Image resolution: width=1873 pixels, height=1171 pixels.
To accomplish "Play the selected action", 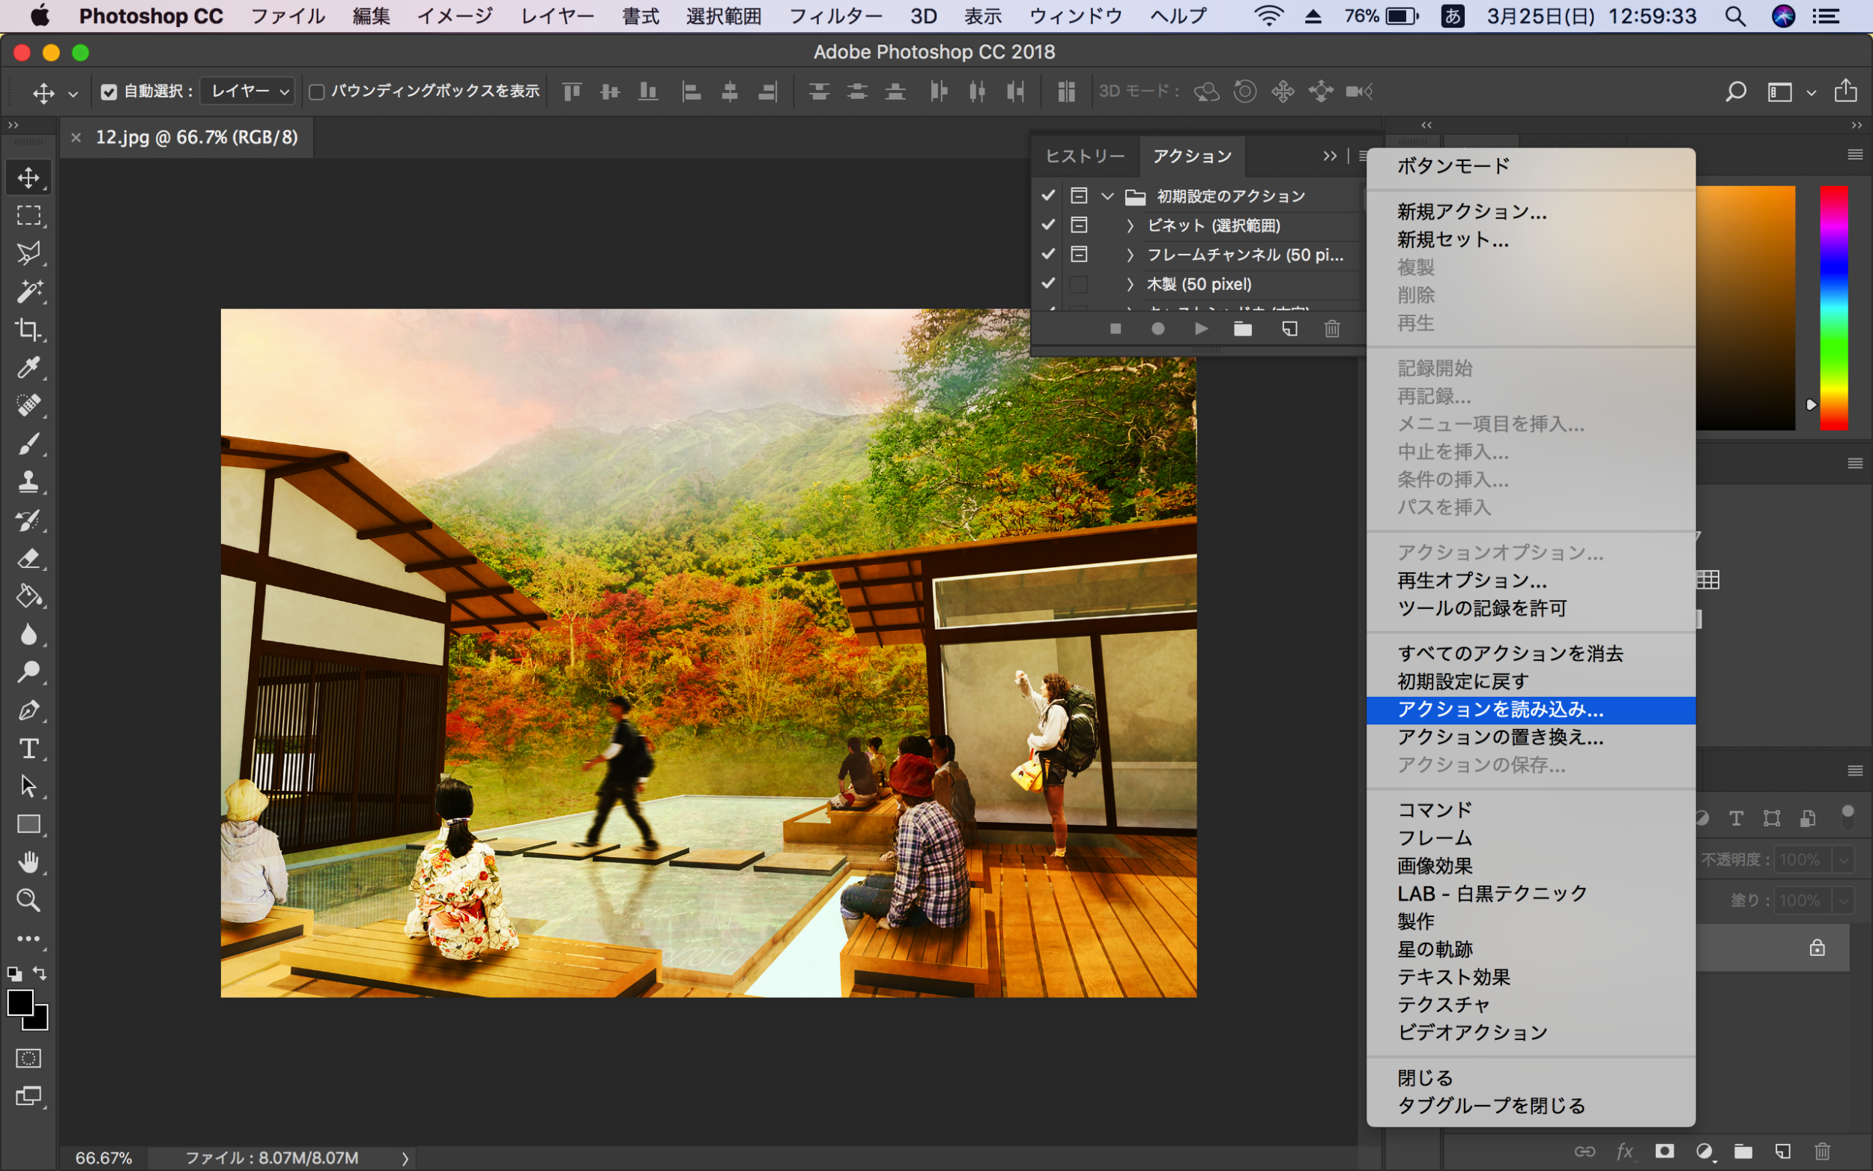I will pyautogui.click(x=1201, y=329).
